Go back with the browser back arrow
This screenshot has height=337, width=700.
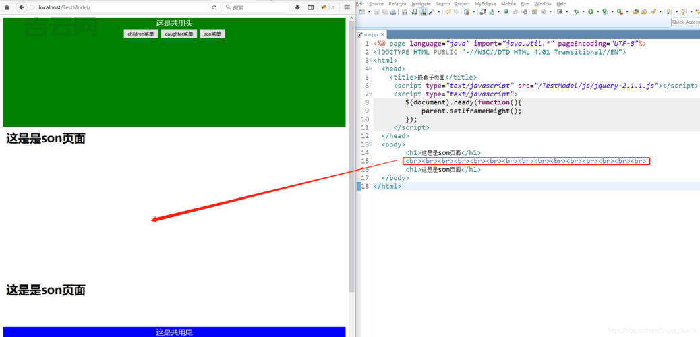tap(22, 7)
